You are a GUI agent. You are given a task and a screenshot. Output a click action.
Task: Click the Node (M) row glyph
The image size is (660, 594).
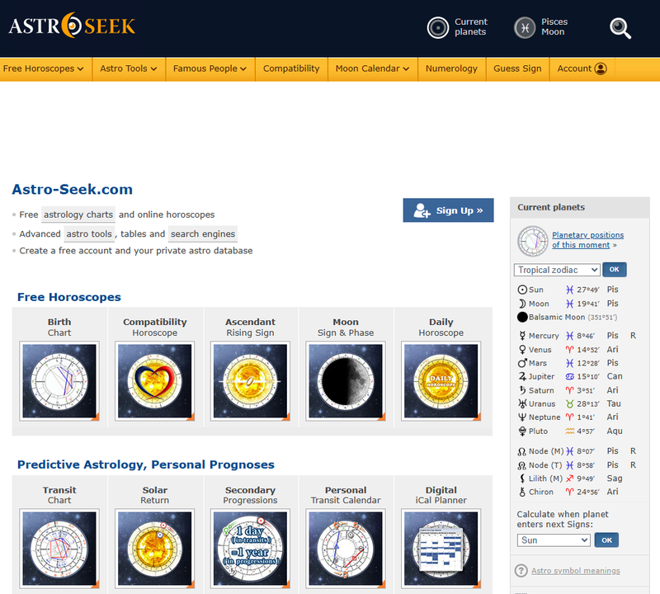point(522,451)
